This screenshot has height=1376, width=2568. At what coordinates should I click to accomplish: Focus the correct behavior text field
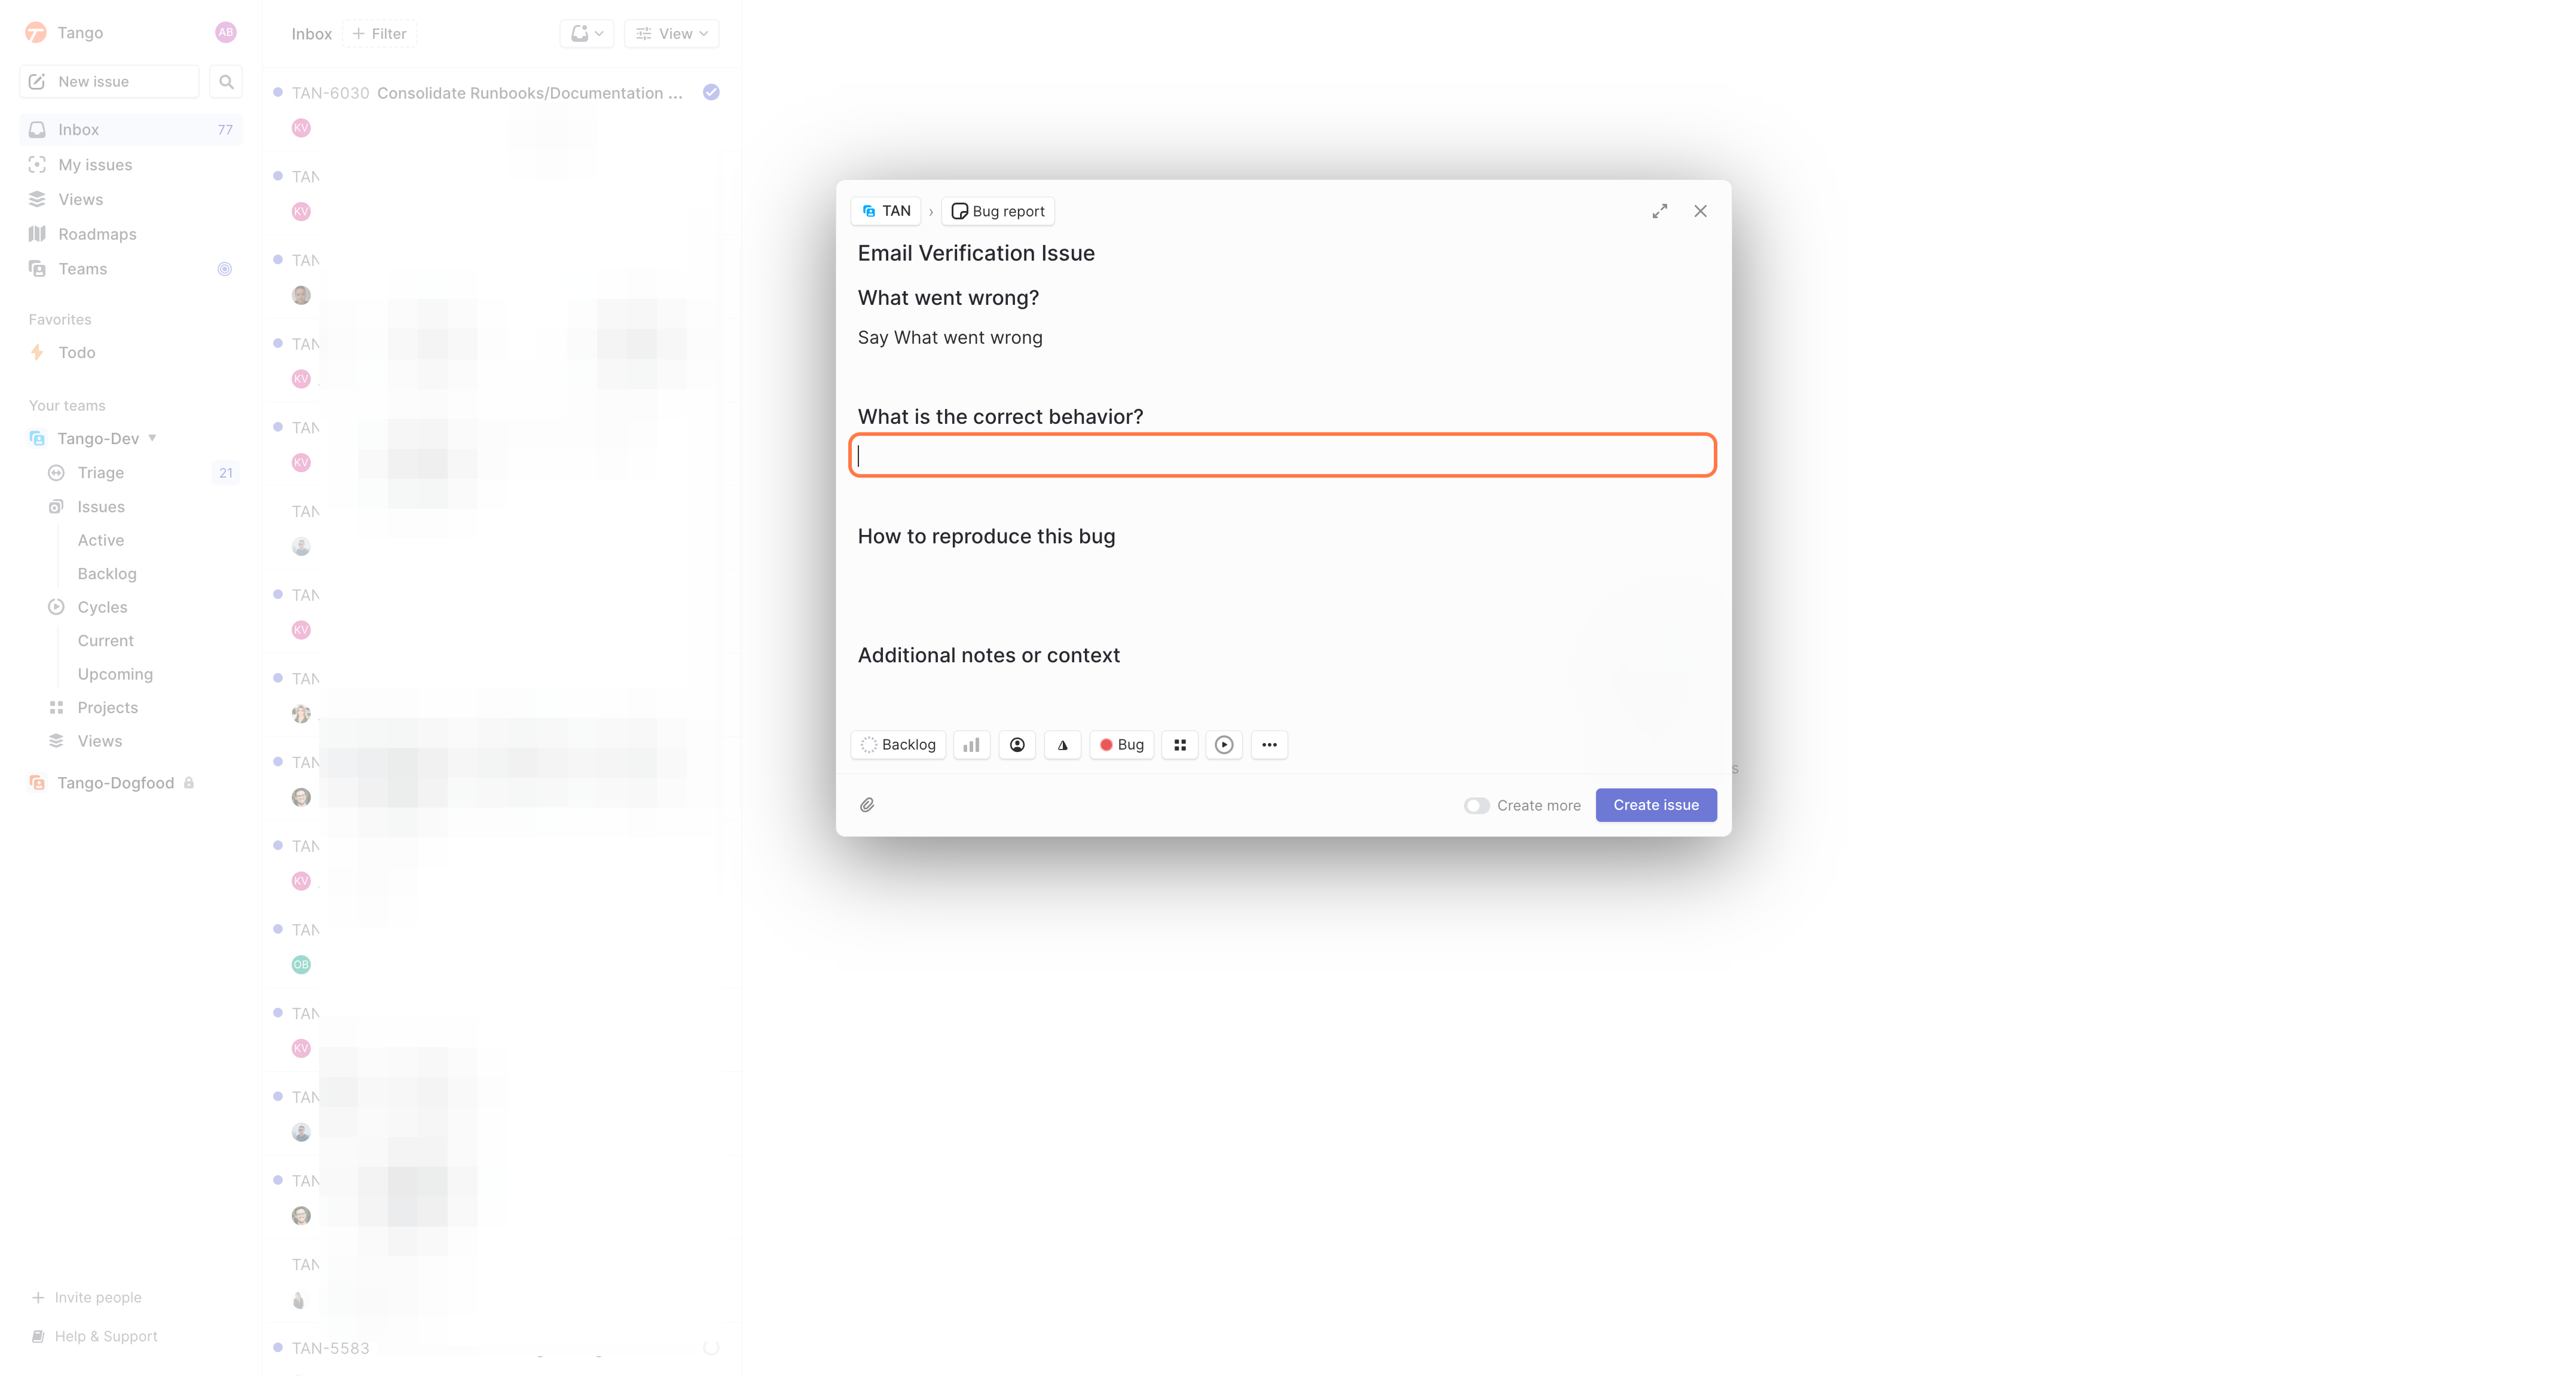tap(1282, 455)
